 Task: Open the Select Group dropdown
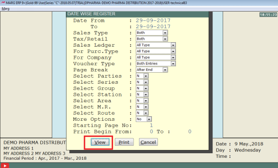coord(146,88)
